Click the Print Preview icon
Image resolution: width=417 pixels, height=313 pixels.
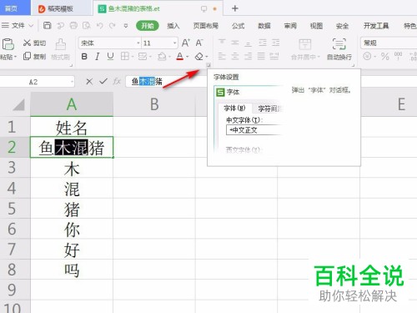pyautogui.click(x=87, y=26)
